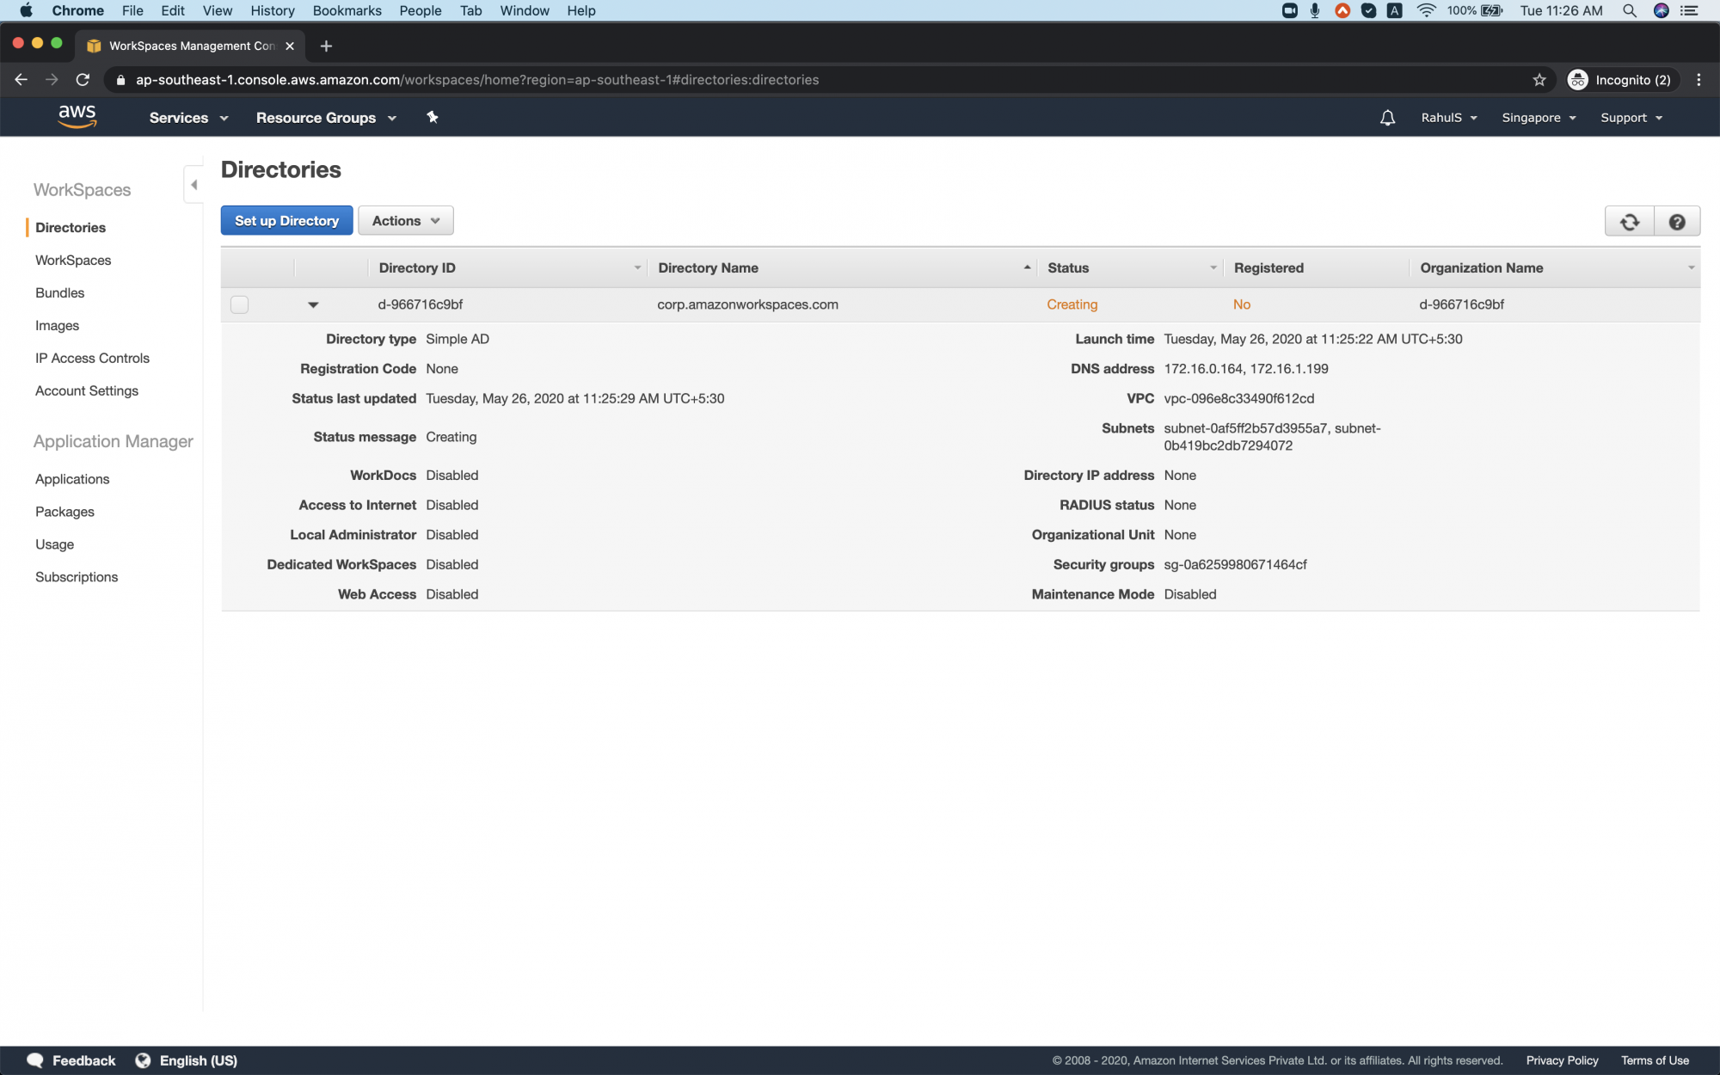Open the Chrome Bookmarks menu

pyautogui.click(x=347, y=10)
